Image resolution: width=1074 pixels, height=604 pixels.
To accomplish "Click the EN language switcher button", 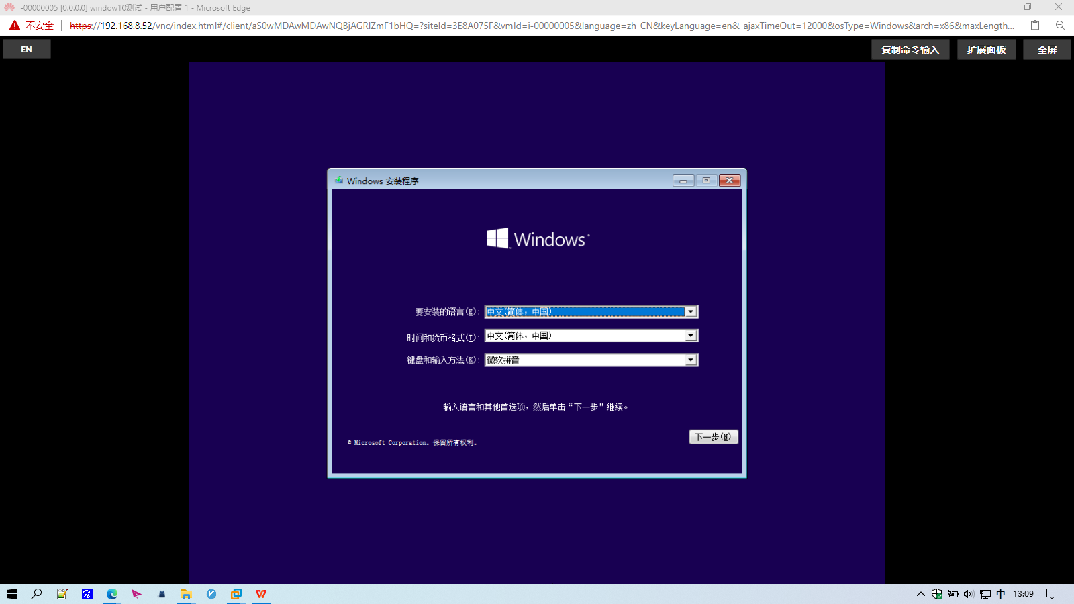I will point(27,48).
